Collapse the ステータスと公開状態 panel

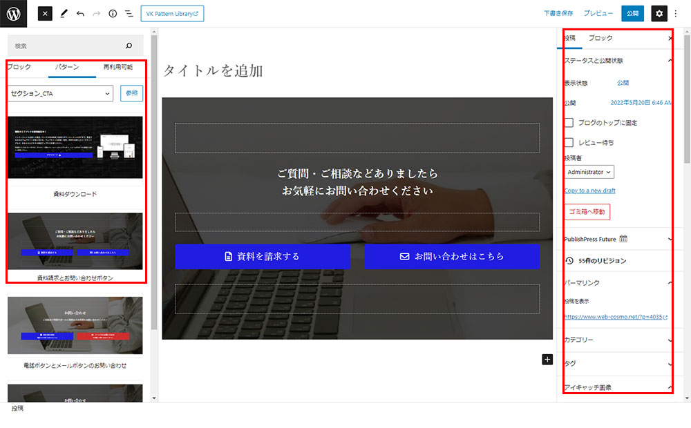(669, 60)
